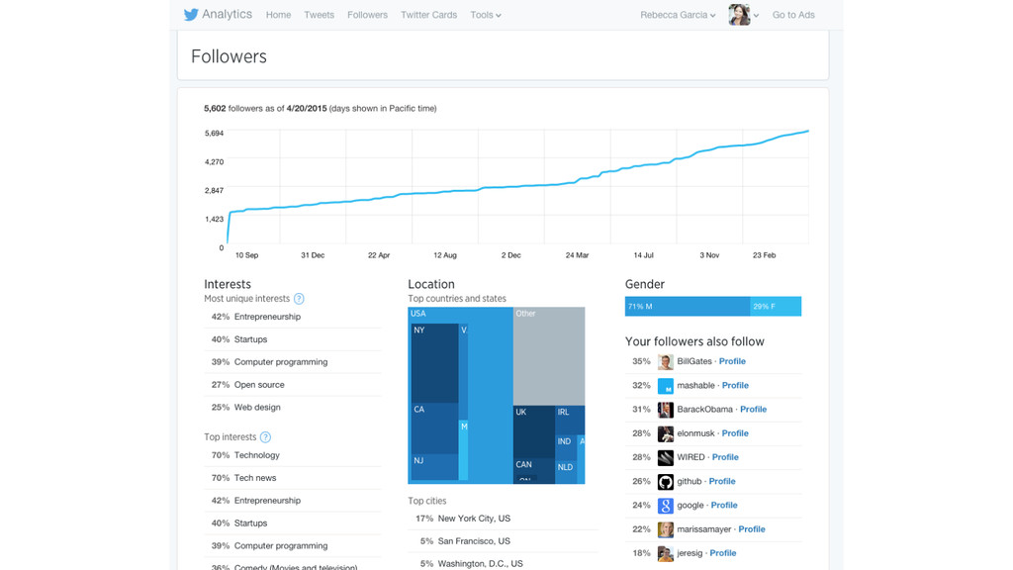Click jeresig avatar thumbnail
This screenshot has height=570, width=1013.
coord(666,553)
